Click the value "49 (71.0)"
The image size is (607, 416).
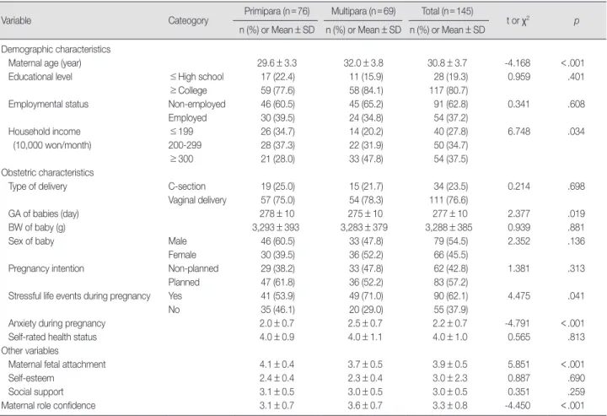pos(366,296)
